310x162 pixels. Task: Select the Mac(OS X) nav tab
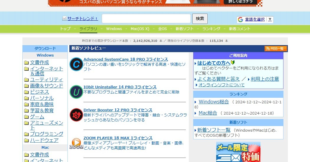(140, 29)
